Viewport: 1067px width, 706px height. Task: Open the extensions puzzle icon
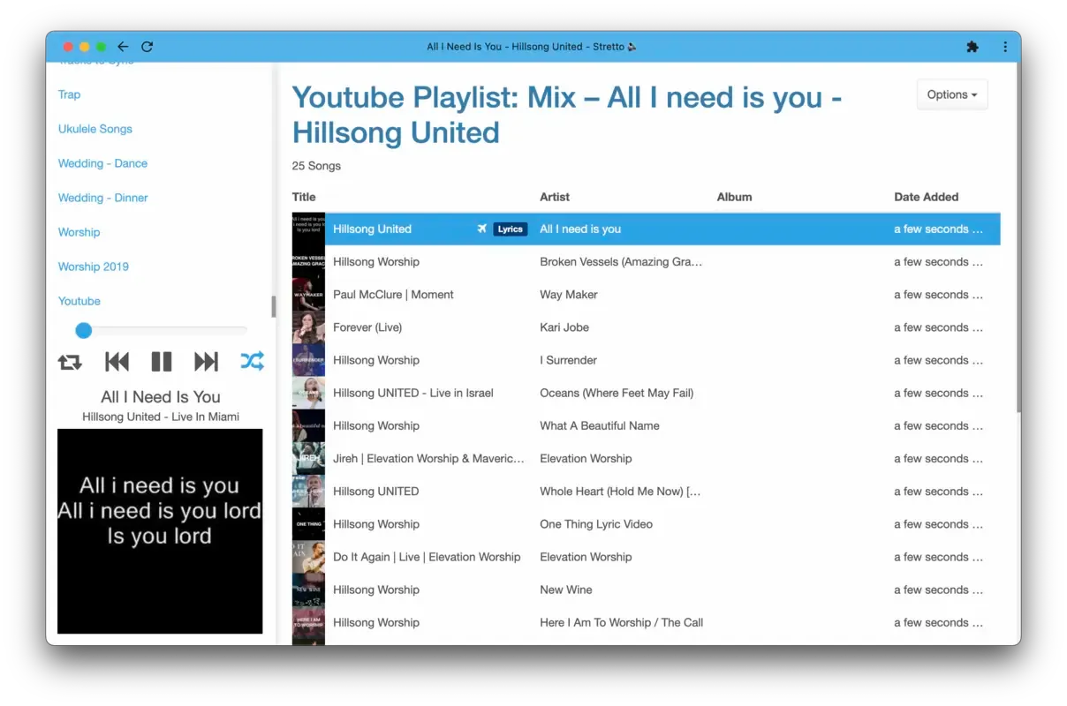(x=972, y=47)
